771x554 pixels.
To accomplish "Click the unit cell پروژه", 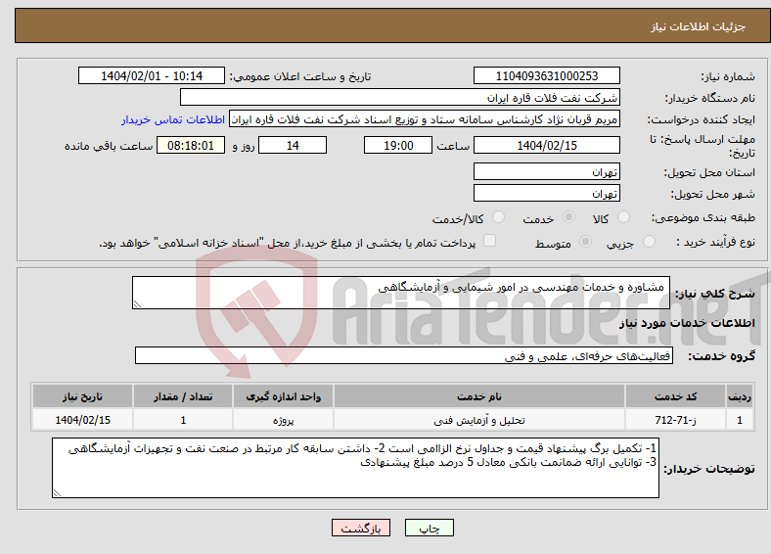I will (x=283, y=420).
